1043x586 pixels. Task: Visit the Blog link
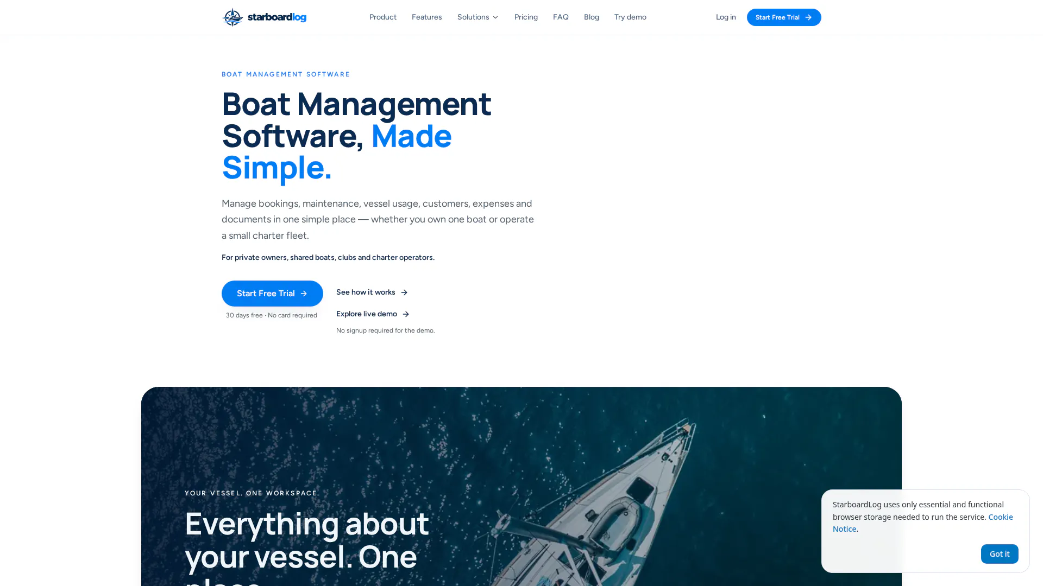[592, 17]
